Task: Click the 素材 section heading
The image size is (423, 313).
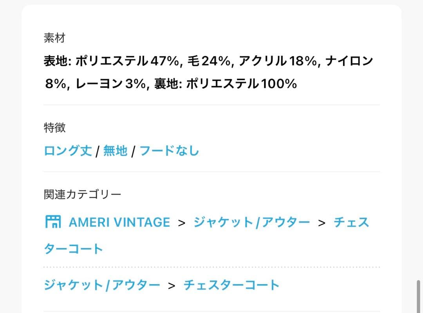Action: 54,38
